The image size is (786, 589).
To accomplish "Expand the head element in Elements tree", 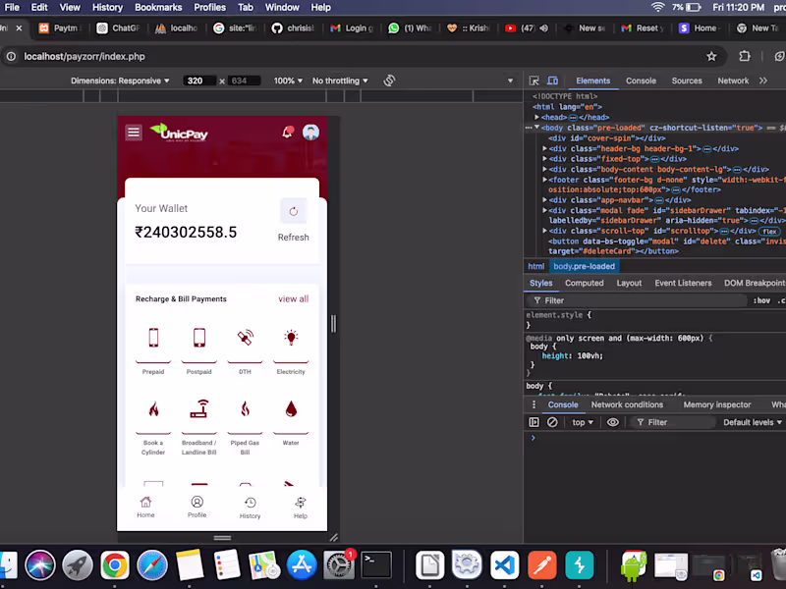I will coord(535,116).
